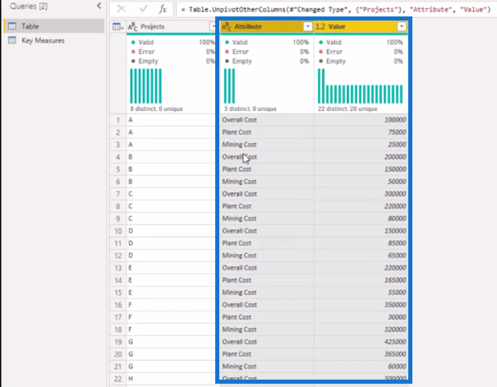
Task: Click Projects cell H in row 22
Action: tap(171, 379)
